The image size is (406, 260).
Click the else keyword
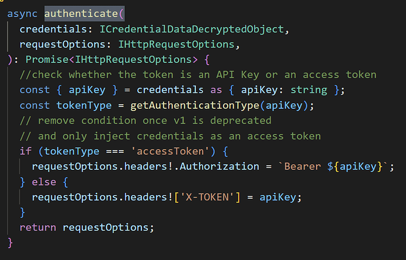click(x=44, y=182)
